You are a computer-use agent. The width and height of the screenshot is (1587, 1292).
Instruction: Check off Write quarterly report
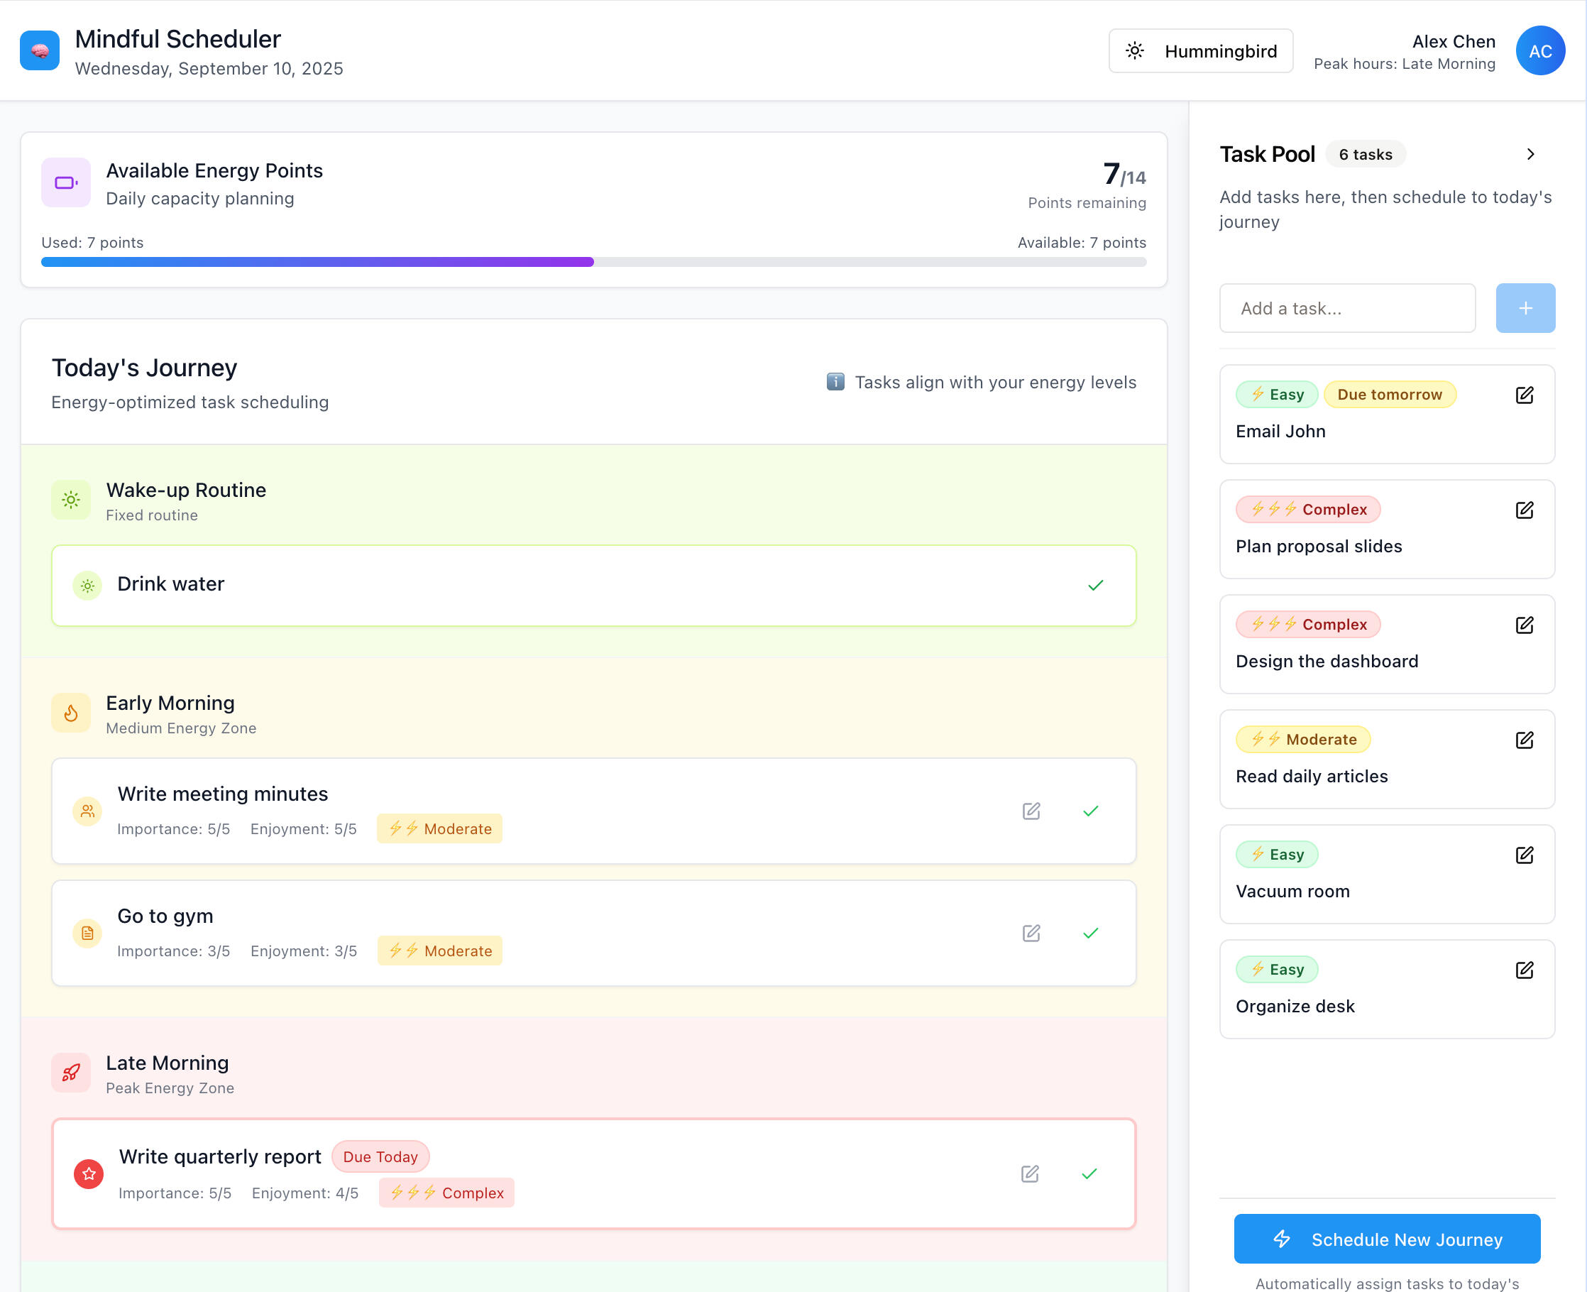click(x=1089, y=1174)
